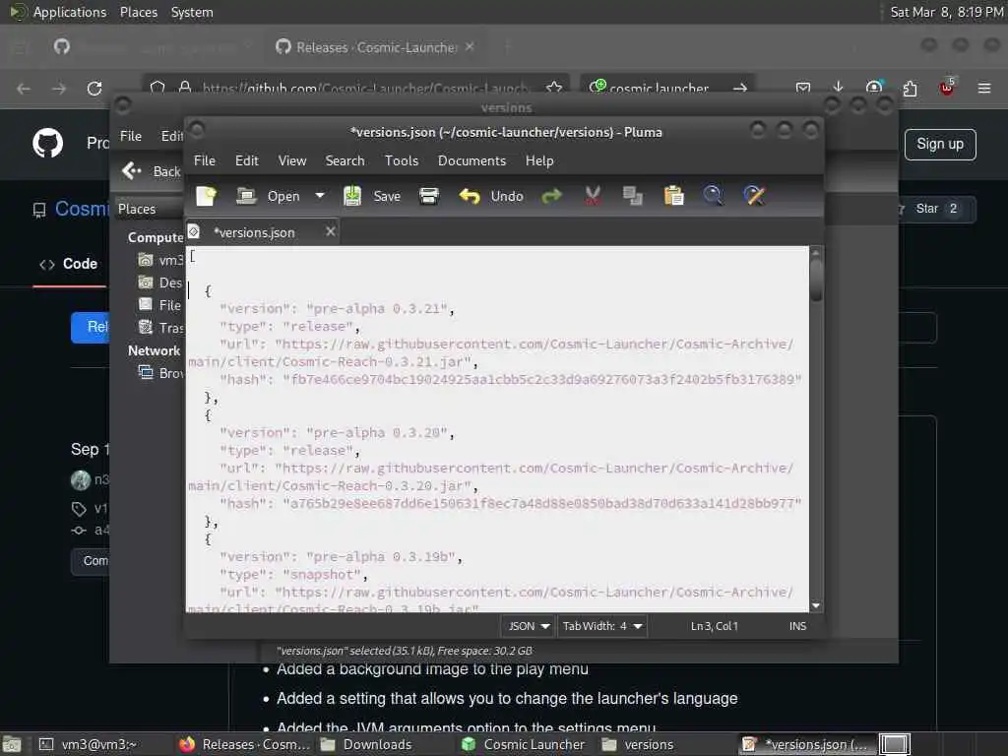
Task: Open the Firefox downloads icon
Action: coord(838,88)
